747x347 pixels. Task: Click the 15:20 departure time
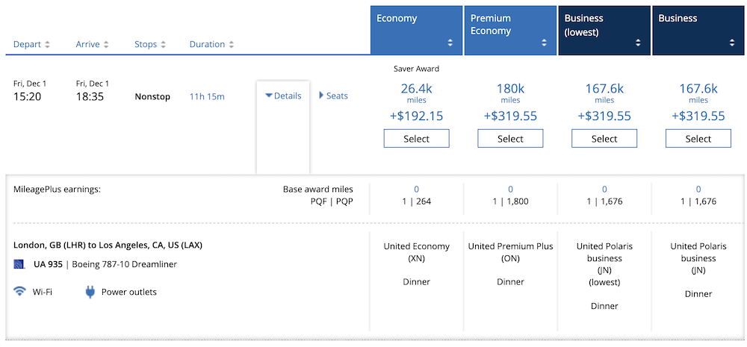pyautogui.click(x=27, y=96)
